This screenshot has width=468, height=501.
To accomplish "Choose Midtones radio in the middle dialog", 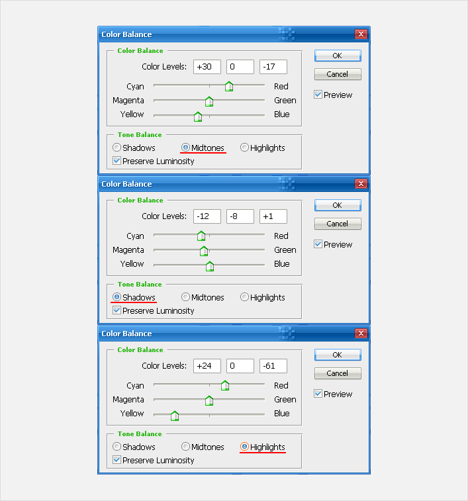I will click(186, 297).
